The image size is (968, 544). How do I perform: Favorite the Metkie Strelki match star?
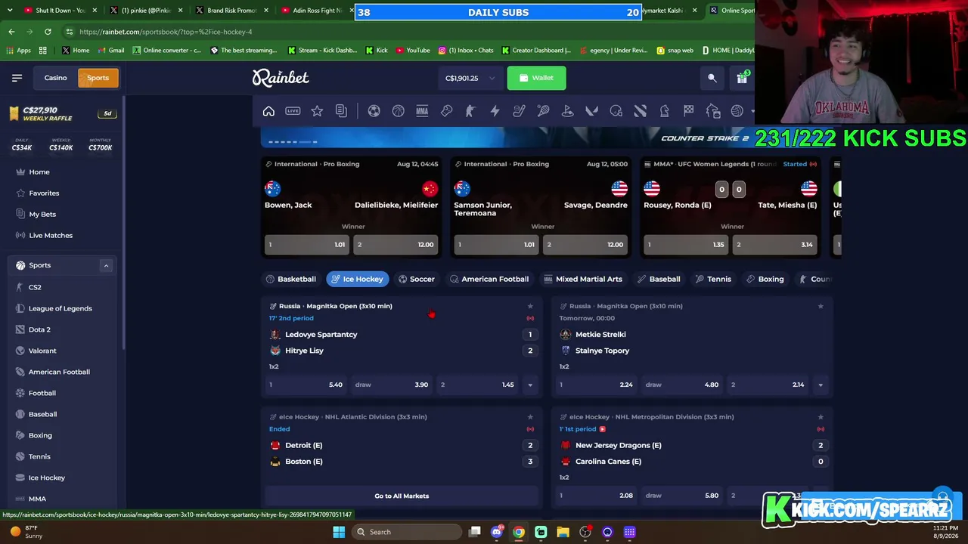(x=821, y=306)
